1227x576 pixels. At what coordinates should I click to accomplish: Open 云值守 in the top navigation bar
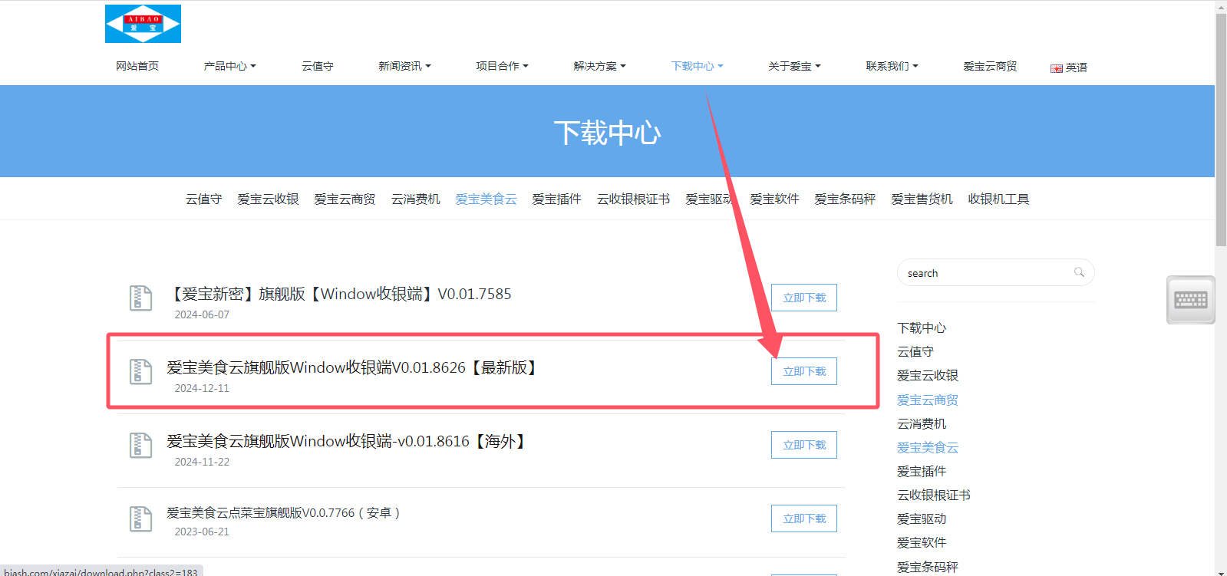click(x=317, y=66)
